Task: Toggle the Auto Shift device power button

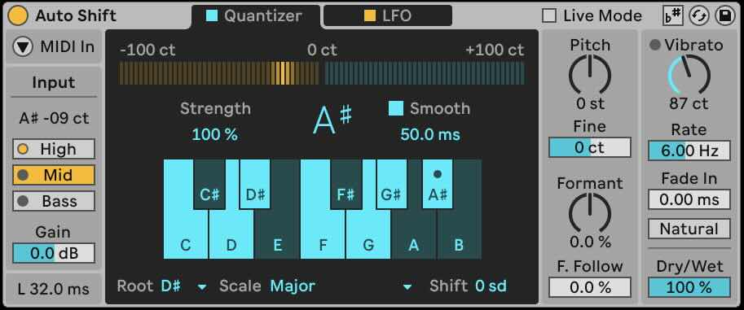Action: pos(18,16)
